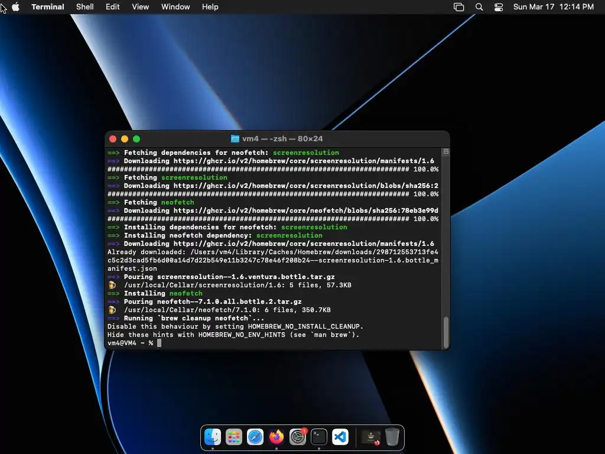Open the Shell menu

85,7
